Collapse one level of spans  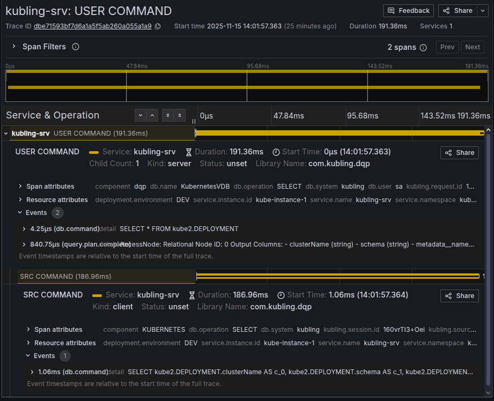pyautogui.click(x=153, y=115)
